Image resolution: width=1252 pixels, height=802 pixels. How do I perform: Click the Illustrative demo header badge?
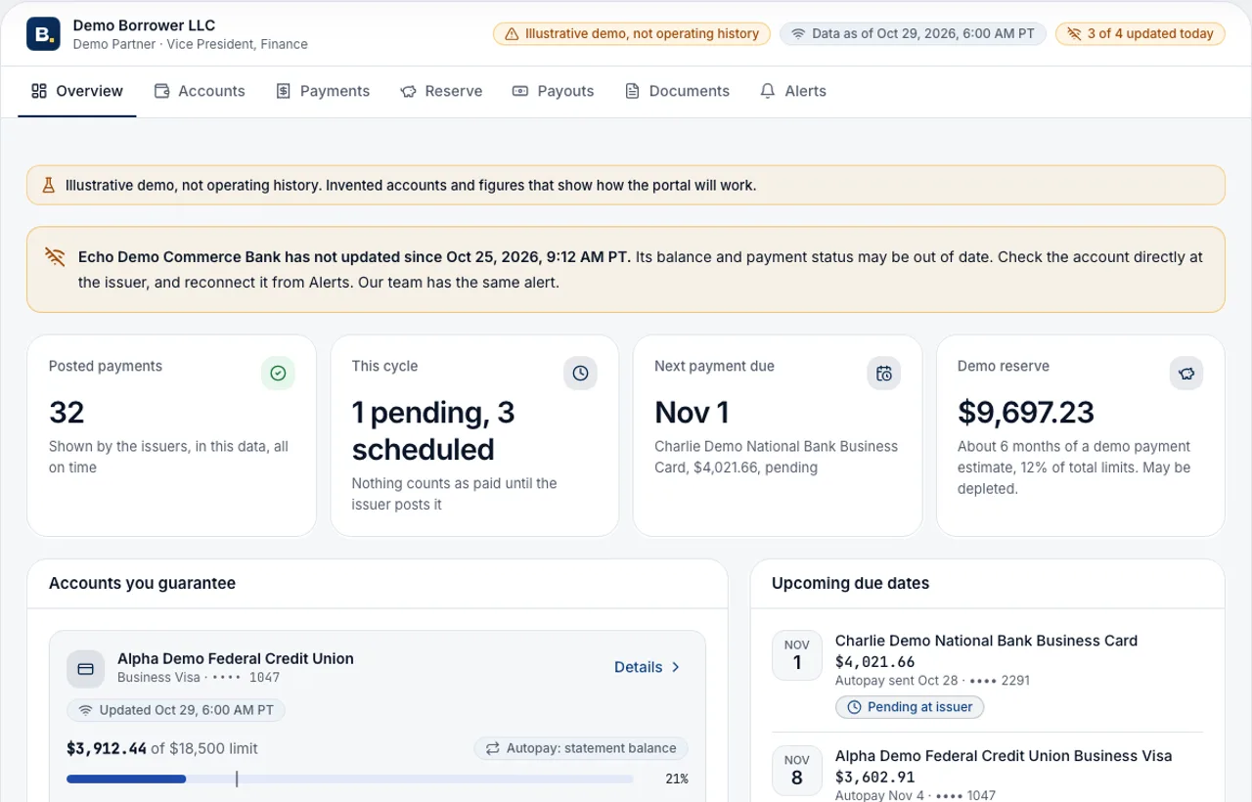pyautogui.click(x=632, y=34)
